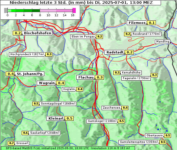Click the 0.2 value beside Rossbrand

[128, 34]
